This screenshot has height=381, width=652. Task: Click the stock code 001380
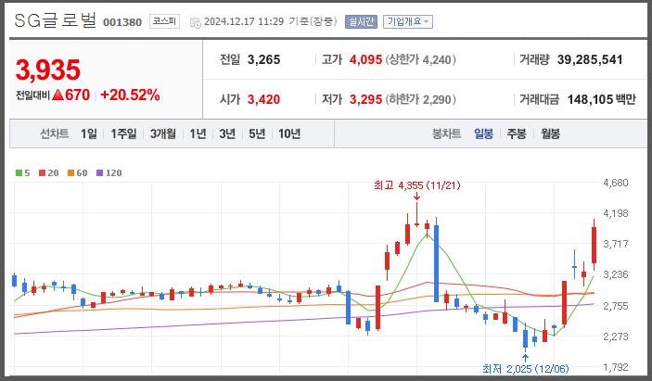click(122, 22)
